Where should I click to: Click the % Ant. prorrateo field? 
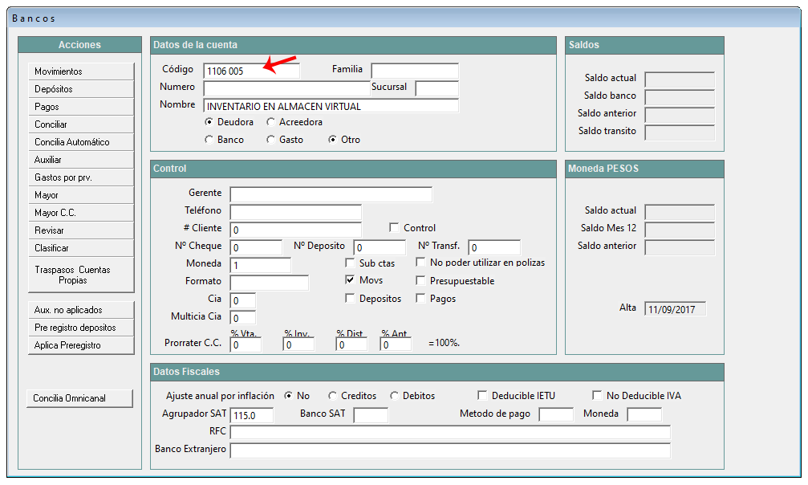[396, 344]
